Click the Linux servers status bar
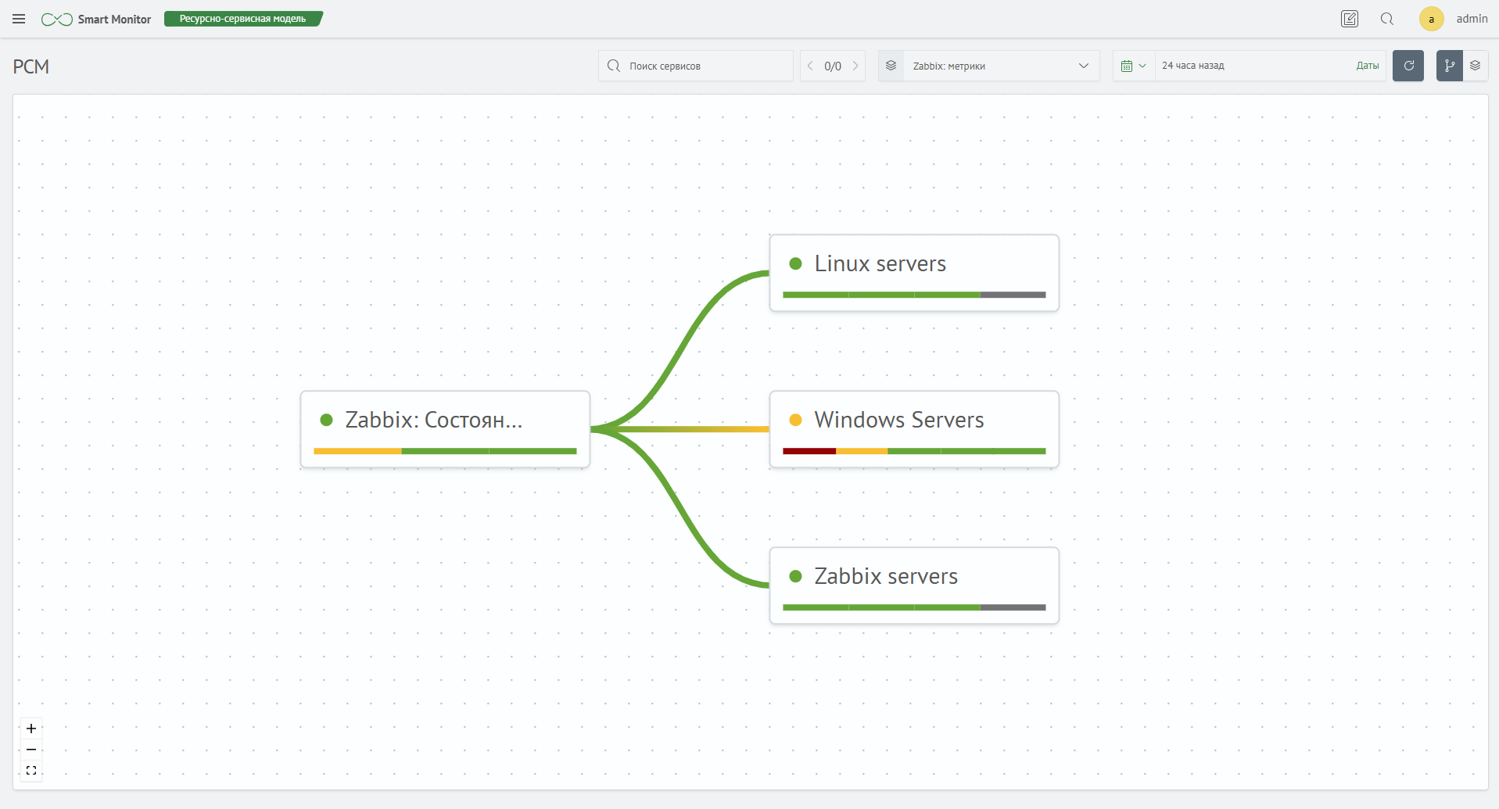The height and width of the screenshot is (809, 1499). click(x=913, y=295)
